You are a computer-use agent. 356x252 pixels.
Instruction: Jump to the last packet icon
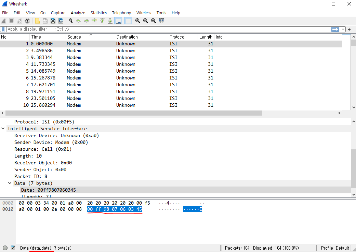coord(110,21)
